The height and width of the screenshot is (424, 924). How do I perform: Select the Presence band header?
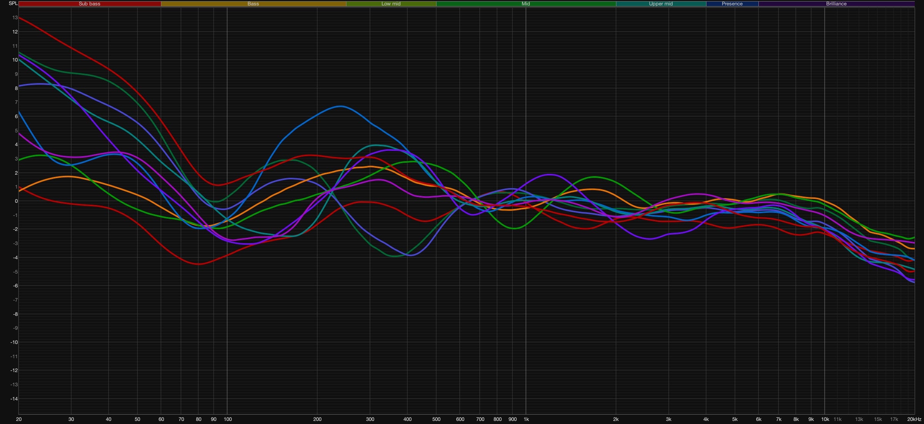tap(732, 4)
